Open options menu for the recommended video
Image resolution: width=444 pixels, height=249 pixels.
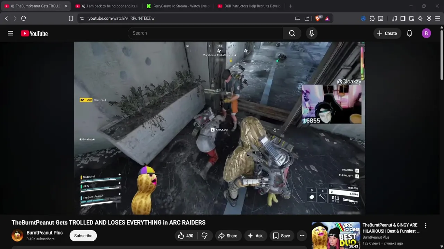pyautogui.click(x=426, y=225)
